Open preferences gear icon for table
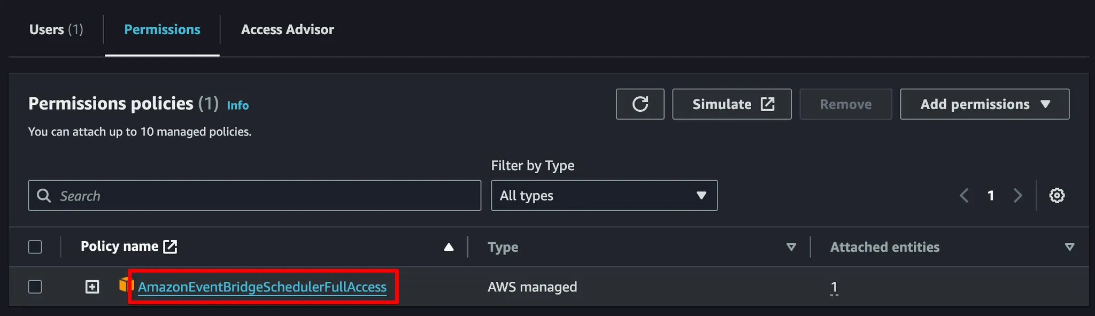The height and width of the screenshot is (316, 1095). point(1057,196)
